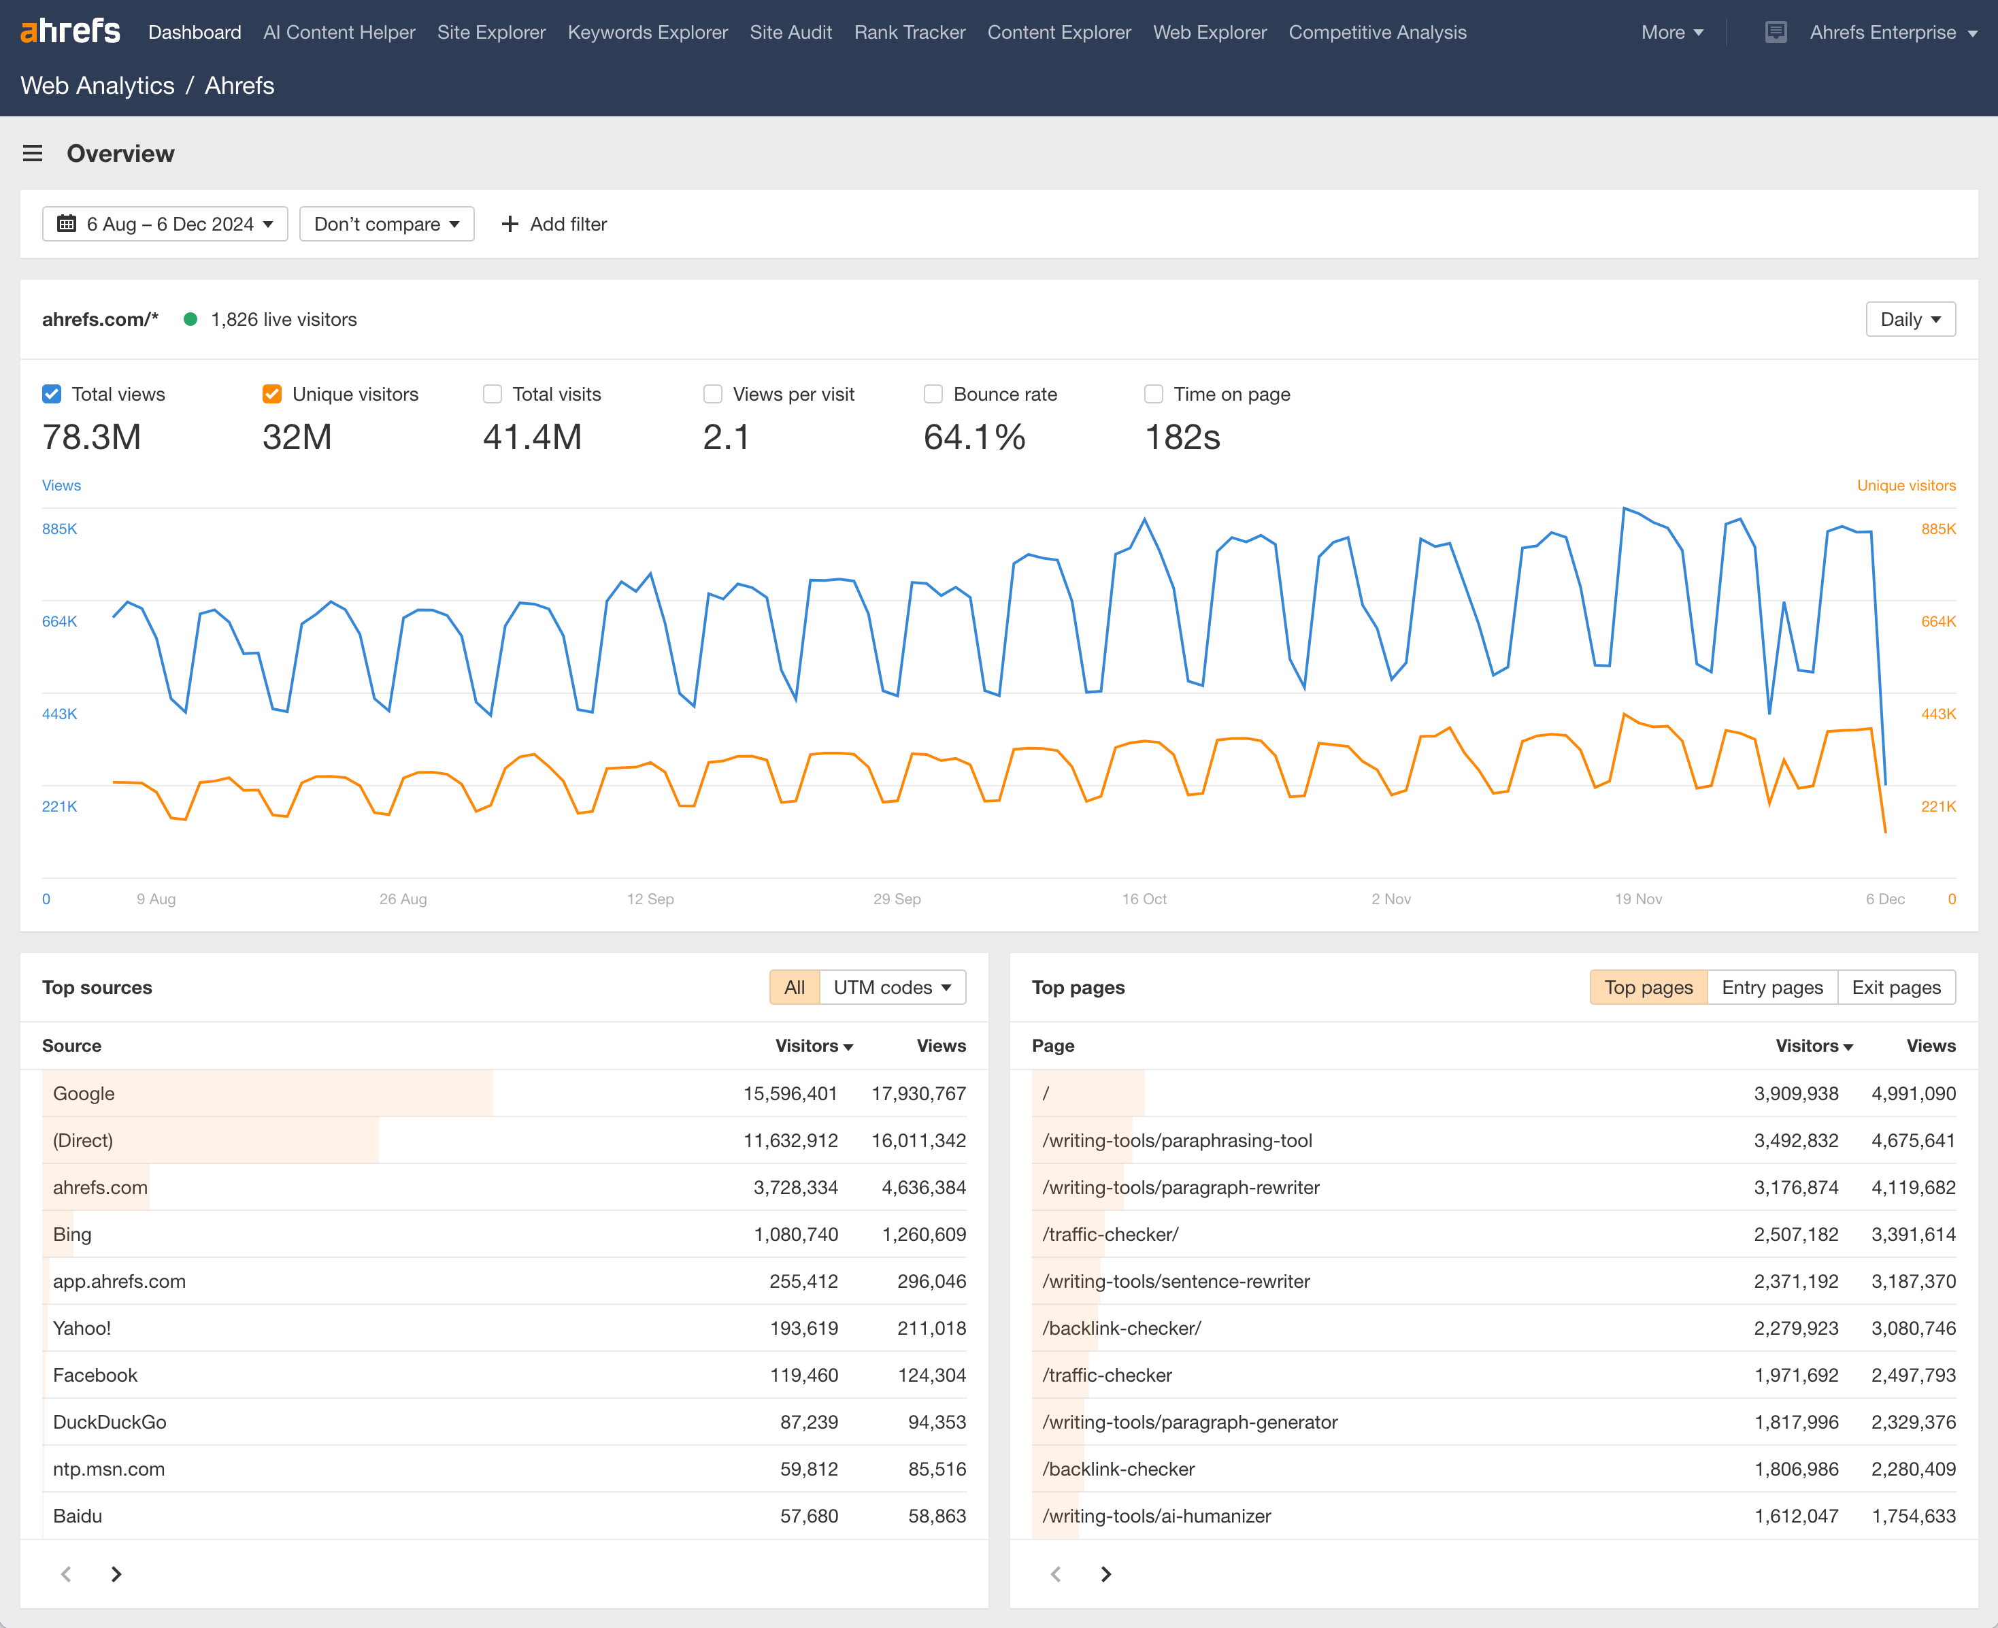
Task: Open the Don't compare dropdown
Action: coord(386,224)
